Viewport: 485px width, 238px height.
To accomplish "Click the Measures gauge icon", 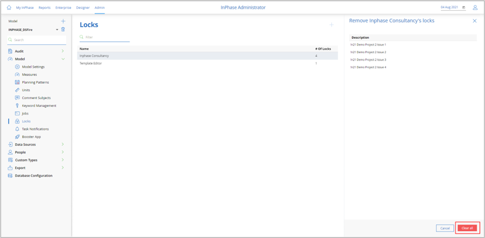I will tap(17, 75).
